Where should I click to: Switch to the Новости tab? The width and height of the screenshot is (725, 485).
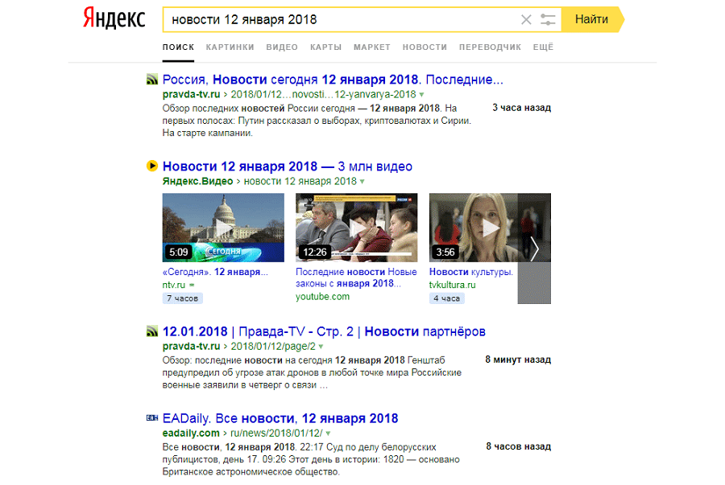pyautogui.click(x=425, y=47)
